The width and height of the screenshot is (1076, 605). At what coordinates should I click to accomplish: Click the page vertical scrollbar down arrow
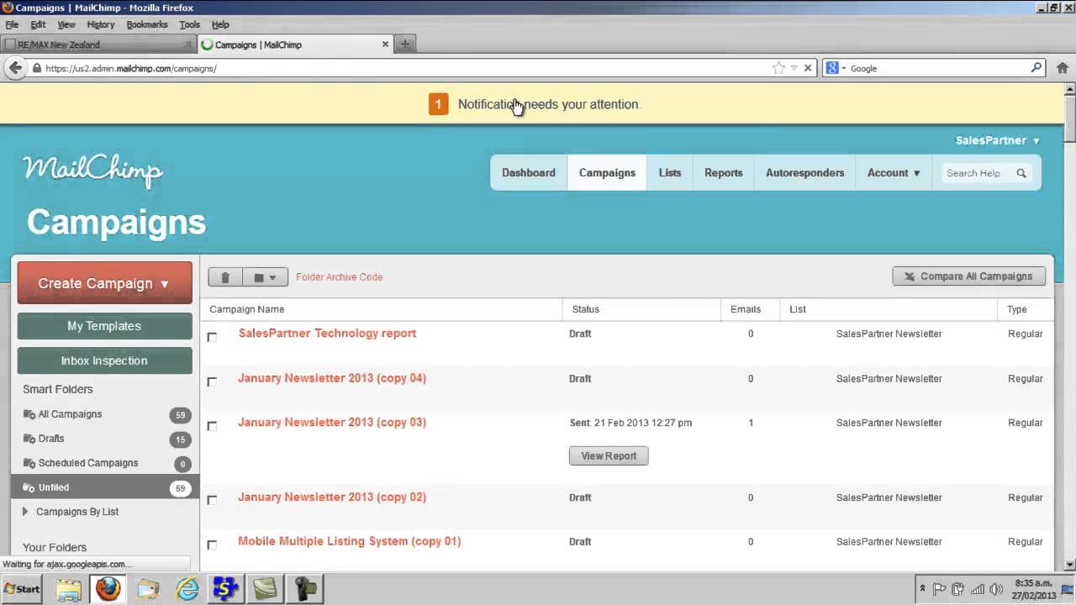click(1069, 565)
